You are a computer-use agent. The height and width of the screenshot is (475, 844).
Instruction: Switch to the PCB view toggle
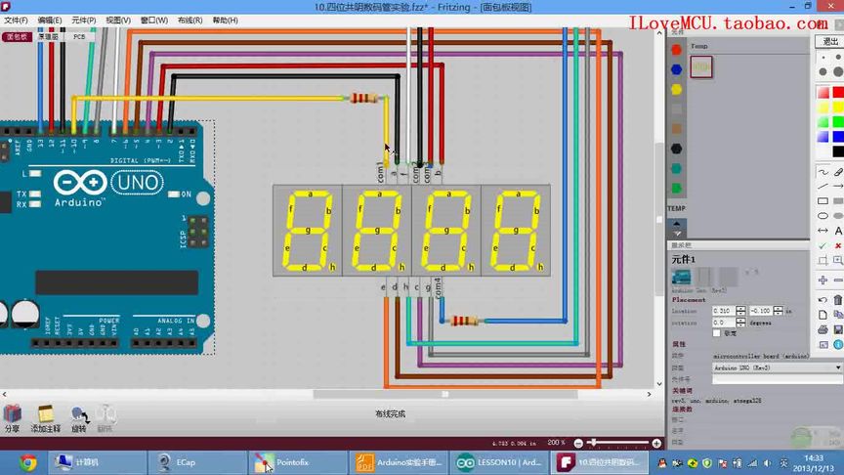click(79, 36)
